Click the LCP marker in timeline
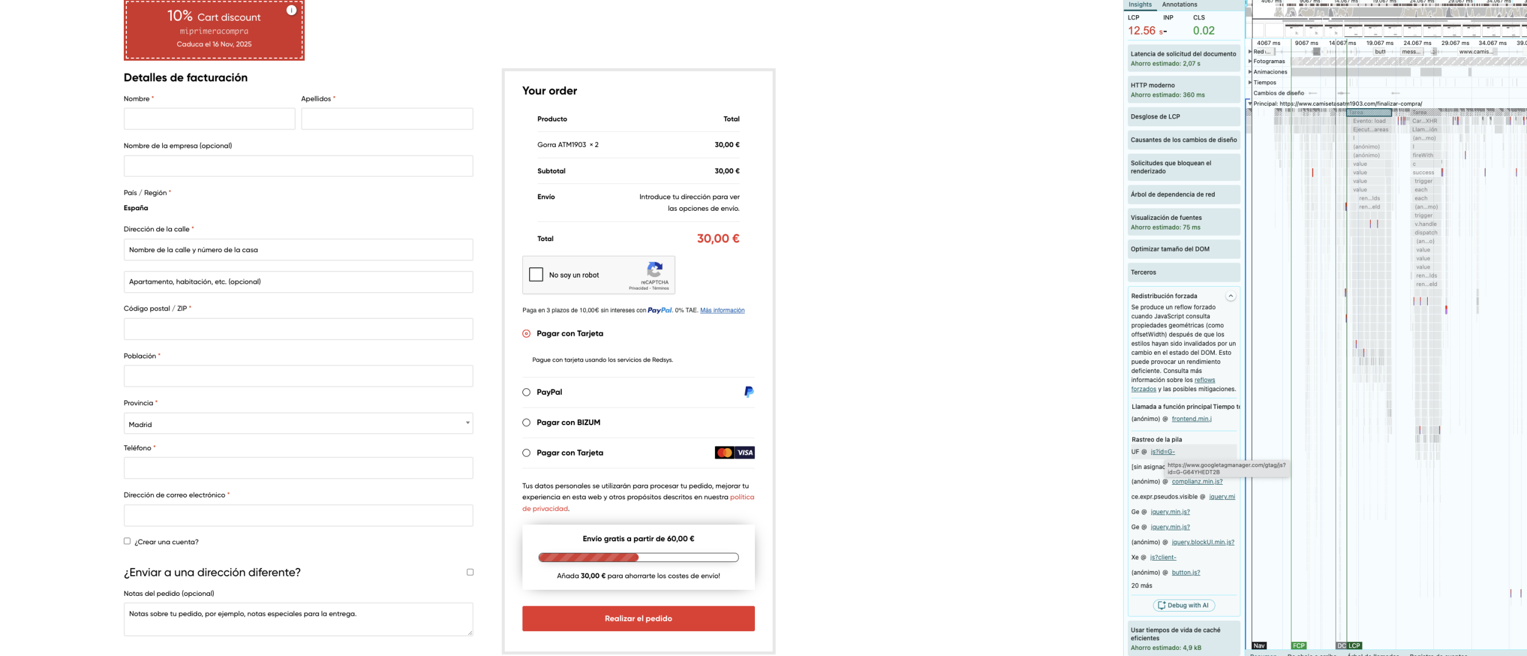Screen dimensions: 1527x656 1354,646
